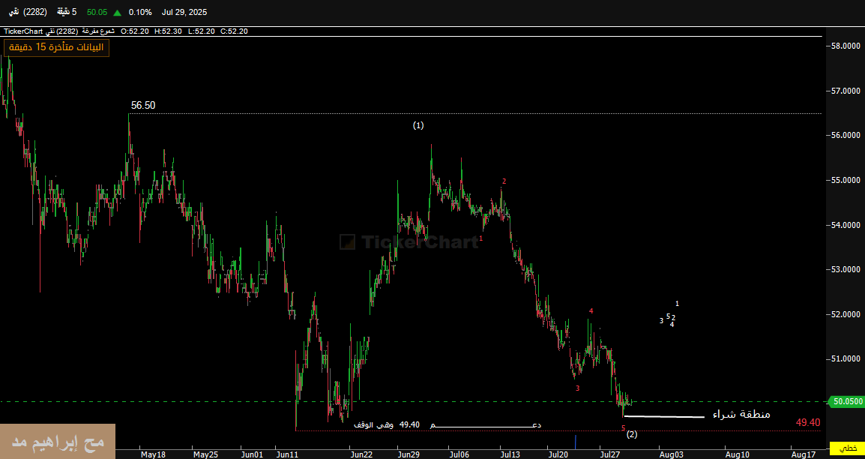Viewport: 865px width, 459px height.
Task: Click the Jun11 date on time axis
Action: click(x=287, y=454)
